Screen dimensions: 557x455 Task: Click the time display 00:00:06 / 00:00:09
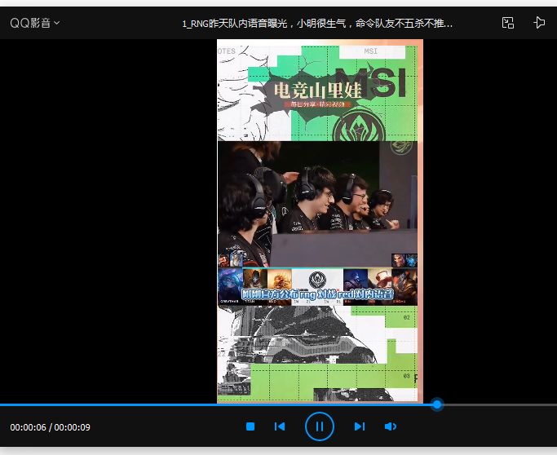click(x=50, y=427)
